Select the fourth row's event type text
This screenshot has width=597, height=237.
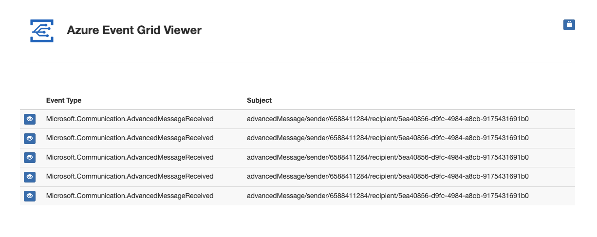click(130, 177)
